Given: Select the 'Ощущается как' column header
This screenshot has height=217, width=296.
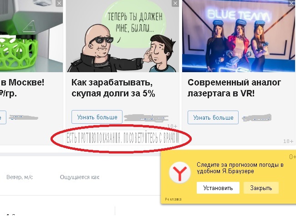Looking at the screenshot, I should click(80, 177).
